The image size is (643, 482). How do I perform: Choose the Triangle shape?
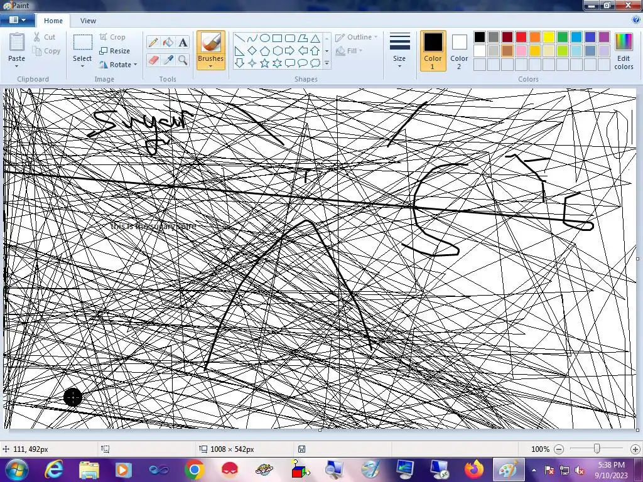pyautogui.click(x=315, y=38)
